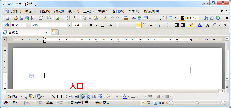Expand the font size dropdown 五号
The height and width of the screenshot is (108, 231).
[84, 25]
